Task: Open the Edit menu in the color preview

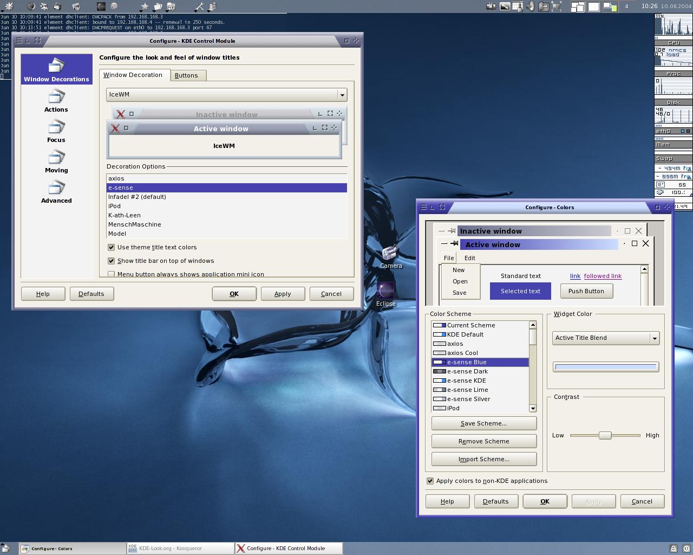Action: [469, 258]
